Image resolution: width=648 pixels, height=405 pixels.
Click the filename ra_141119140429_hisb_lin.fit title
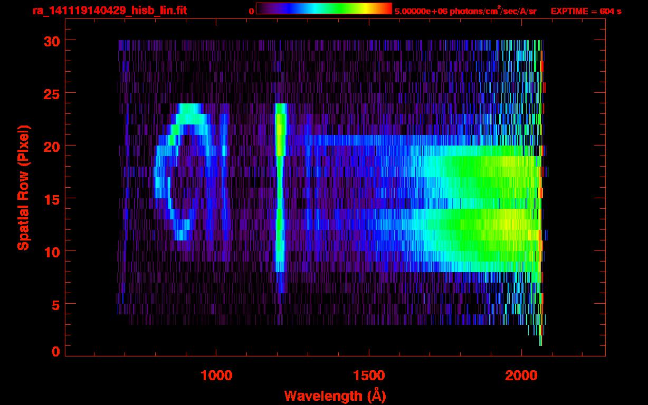(x=109, y=11)
